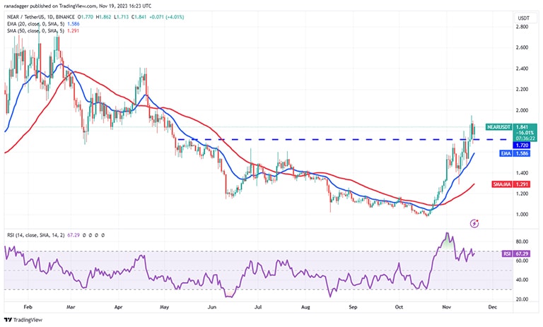Click the RSI value 67.29 in legend
The height and width of the screenshot is (327, 543).
[73, 235]
